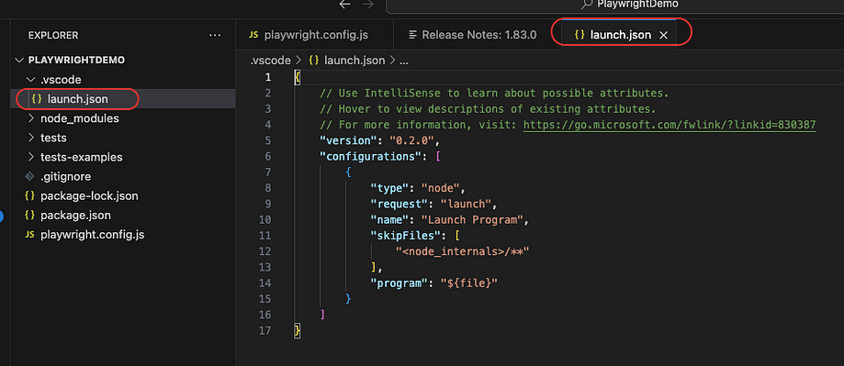
Task: Click the breadcrumb ellipsis segment
Action: tap(404, 61)
